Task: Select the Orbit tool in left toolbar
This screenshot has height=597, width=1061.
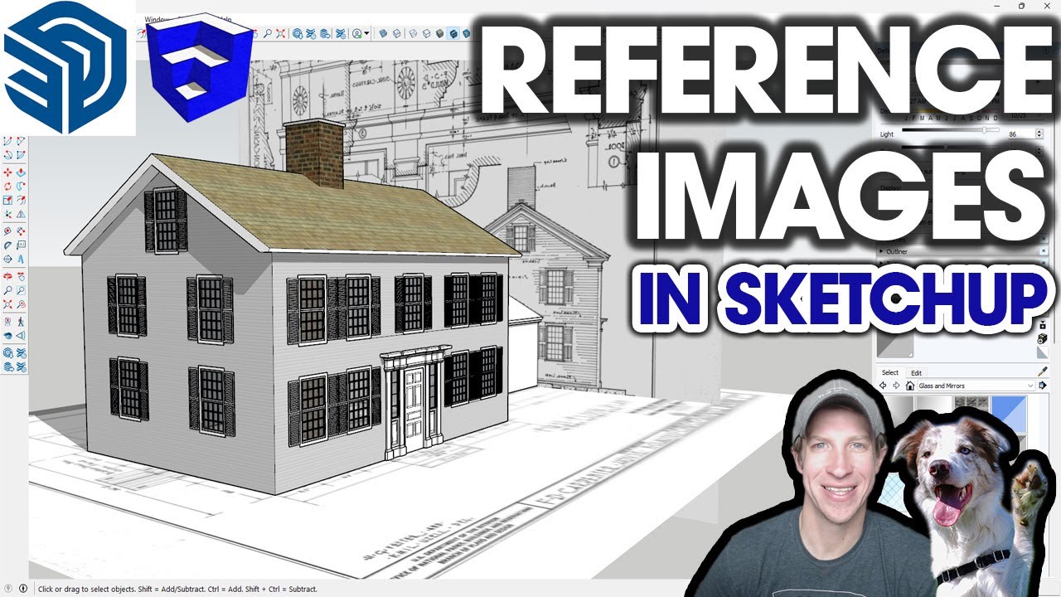Action: pos(7,276)
